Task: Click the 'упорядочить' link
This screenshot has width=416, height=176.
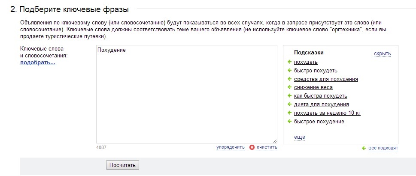Action: tap(230, 147)
